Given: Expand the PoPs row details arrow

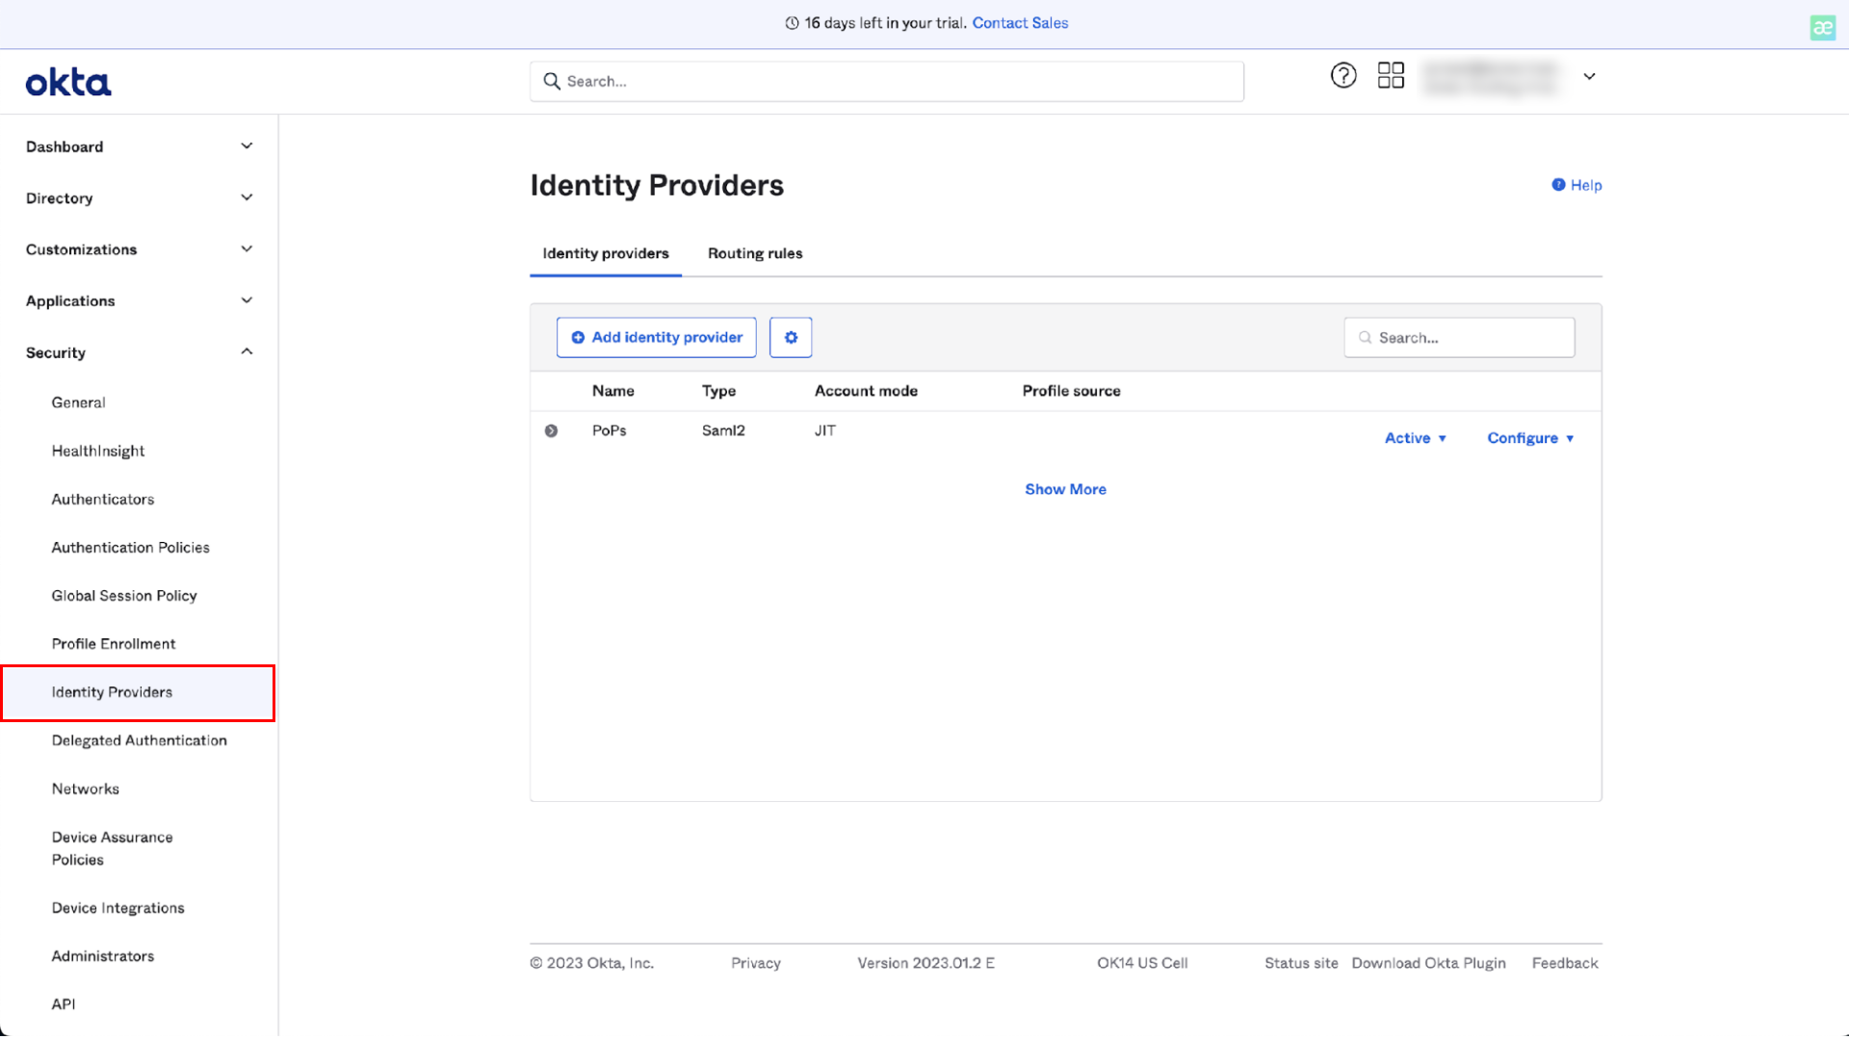Looking at the screenshot, I should pos(551,431).
